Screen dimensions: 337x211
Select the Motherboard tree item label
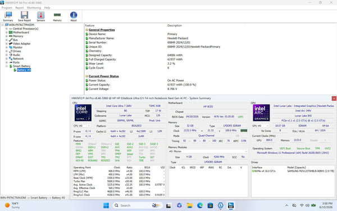tap(21, 33)
